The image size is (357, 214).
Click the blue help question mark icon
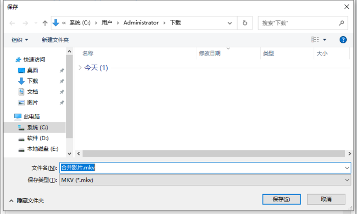pyautogui.click(x=343, y=39)
